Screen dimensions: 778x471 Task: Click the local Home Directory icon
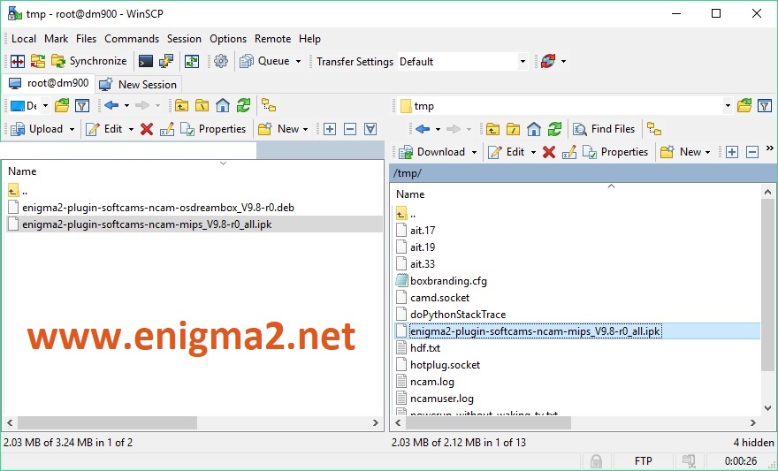pyautogui.click(x=223, y=106)
